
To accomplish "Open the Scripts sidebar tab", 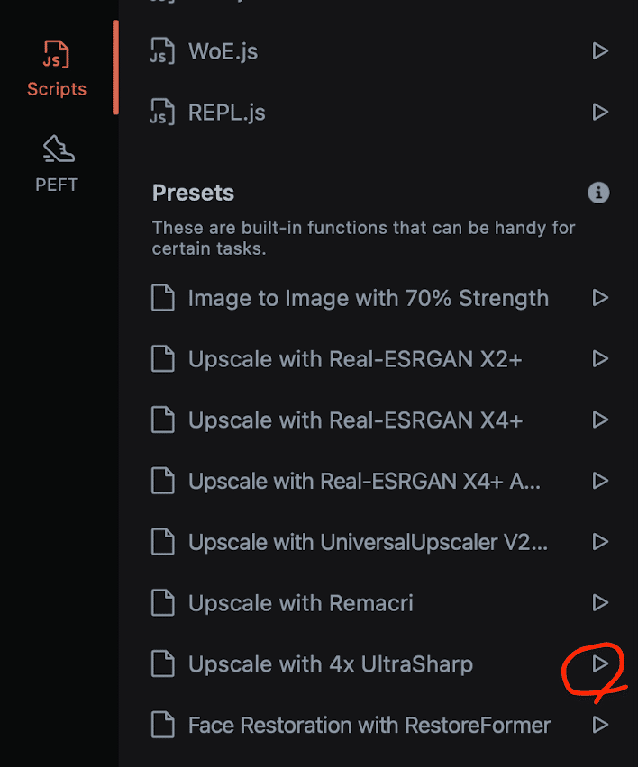I will pos(56,68).
